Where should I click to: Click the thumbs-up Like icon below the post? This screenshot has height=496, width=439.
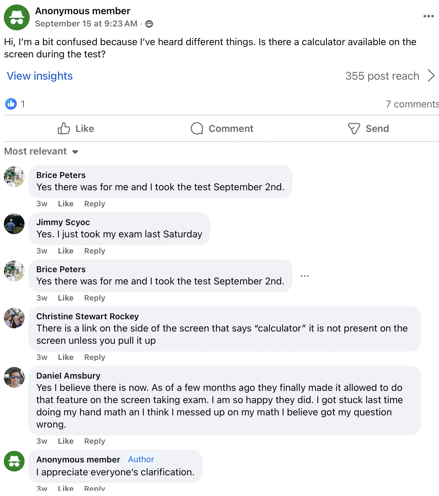(x=64, y=128)
